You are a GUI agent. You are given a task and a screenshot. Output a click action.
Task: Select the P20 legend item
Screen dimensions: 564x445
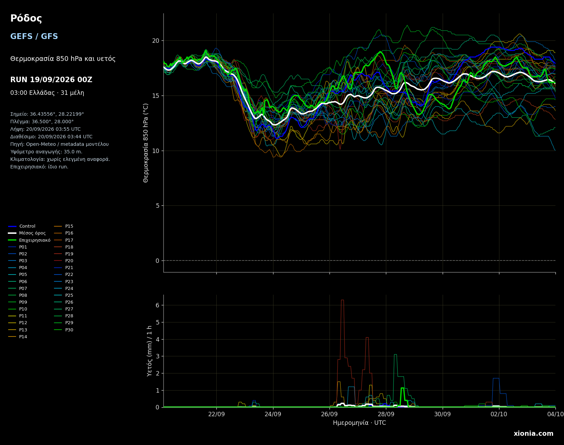pyautogui.click(x=64, y=261)
